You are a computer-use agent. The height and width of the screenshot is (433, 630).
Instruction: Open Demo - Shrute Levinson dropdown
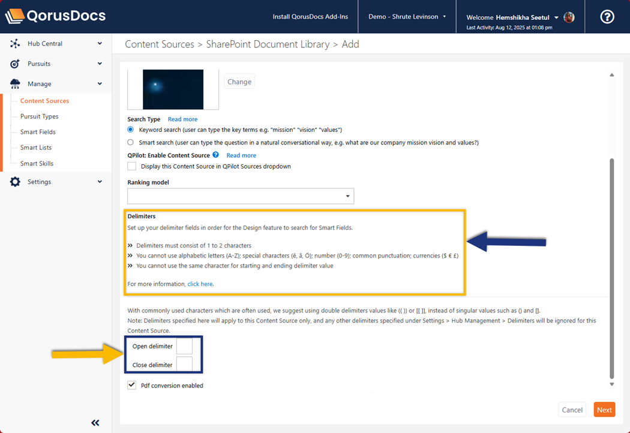pyautogui.click(x=407, y=17)
